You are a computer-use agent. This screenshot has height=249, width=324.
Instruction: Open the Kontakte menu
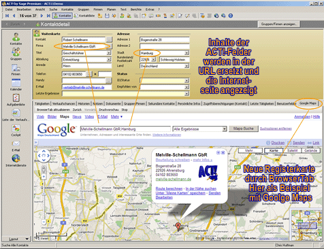coord(67,10)
